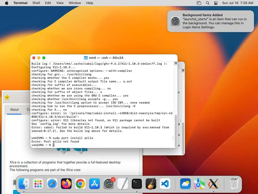The image size is (258, 194).
Task: Click the 'X11 libraries not found' error line
Action: pos(96,120)
